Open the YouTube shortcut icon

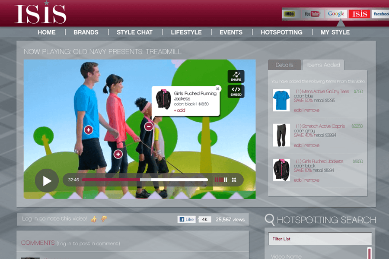[x=312, y=14]
